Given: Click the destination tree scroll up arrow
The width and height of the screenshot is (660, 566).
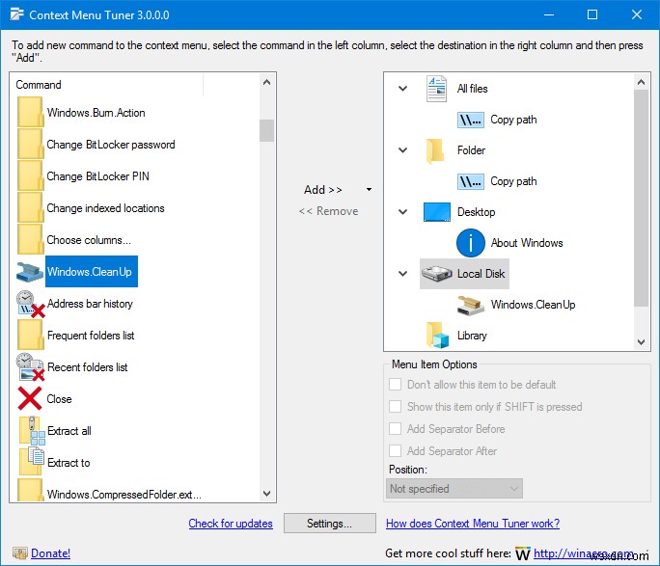Looking at the screenshot, I should click(641, 82).
